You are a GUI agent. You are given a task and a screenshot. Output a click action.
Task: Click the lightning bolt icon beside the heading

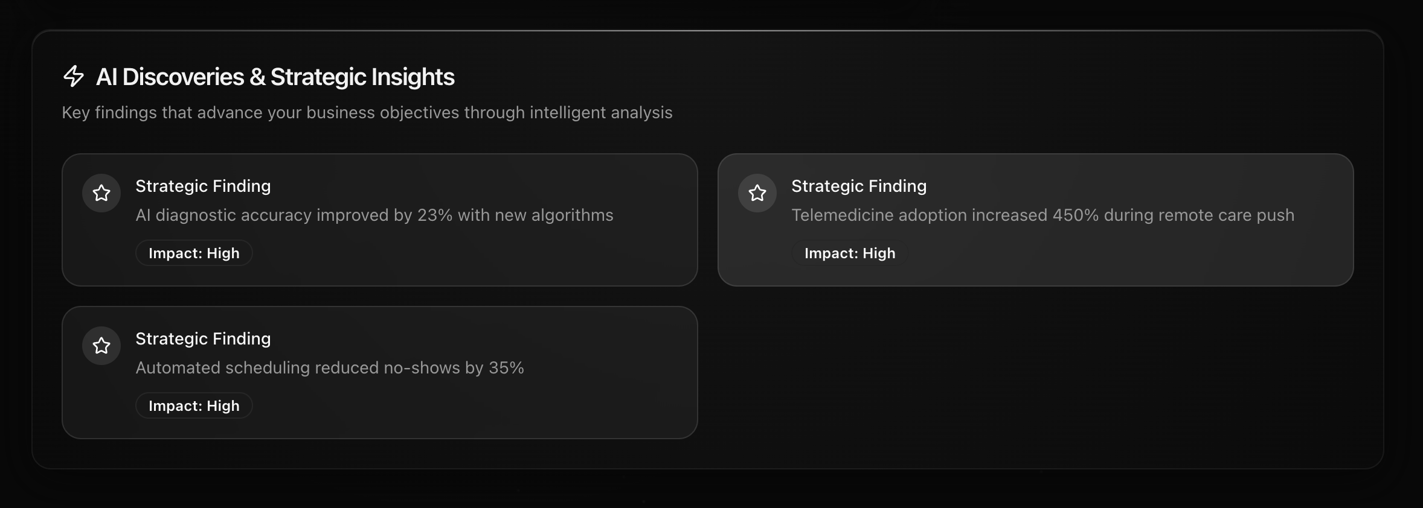(x=74, y=77)
